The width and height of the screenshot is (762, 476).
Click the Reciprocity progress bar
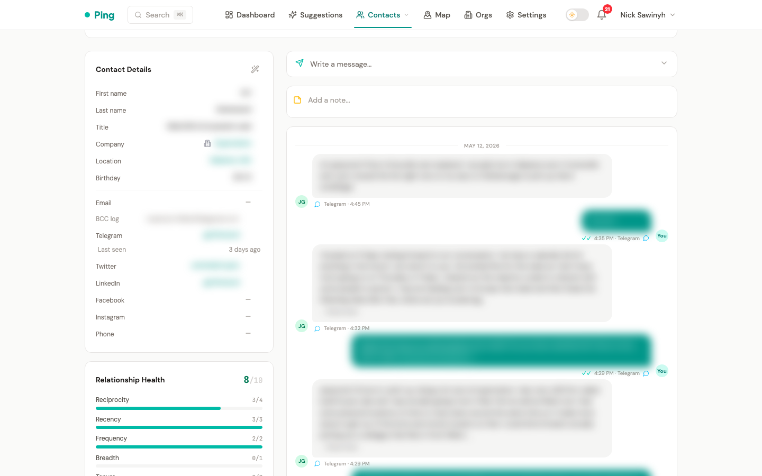point(179,408)
